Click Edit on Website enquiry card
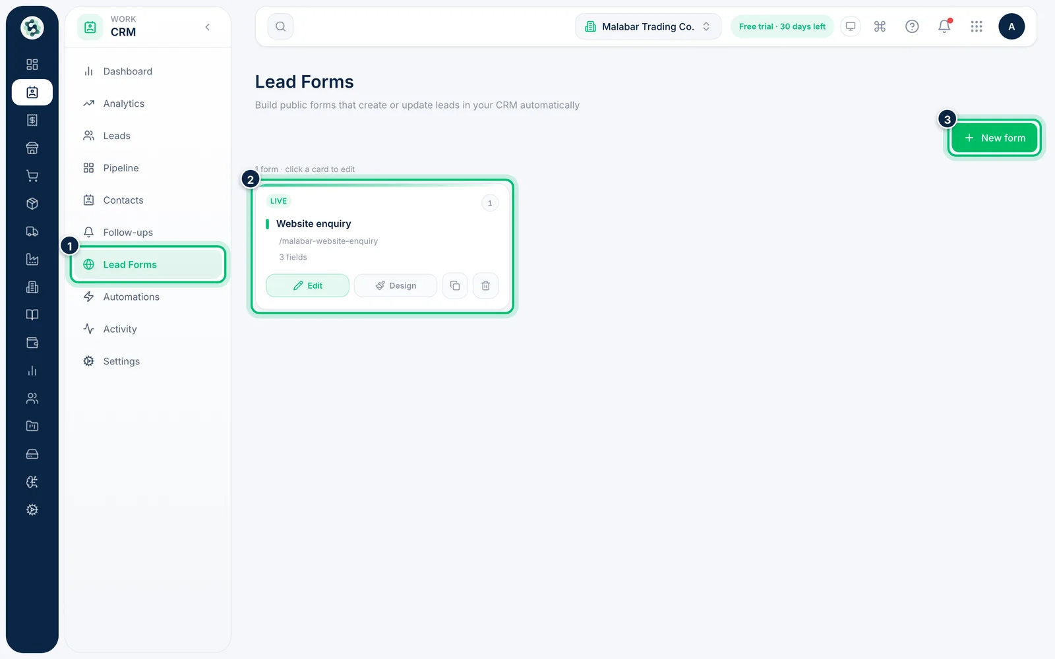This screenshot has width=1055, height=659. pos(307,285)
